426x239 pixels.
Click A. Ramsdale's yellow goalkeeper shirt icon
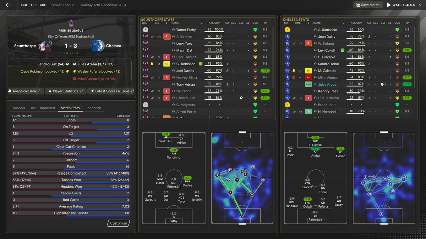(x=287, y=30)
